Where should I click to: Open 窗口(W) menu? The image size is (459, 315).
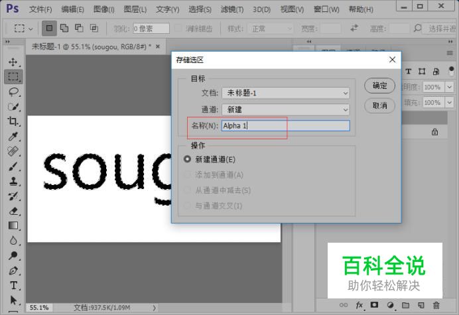pos(326,9)
